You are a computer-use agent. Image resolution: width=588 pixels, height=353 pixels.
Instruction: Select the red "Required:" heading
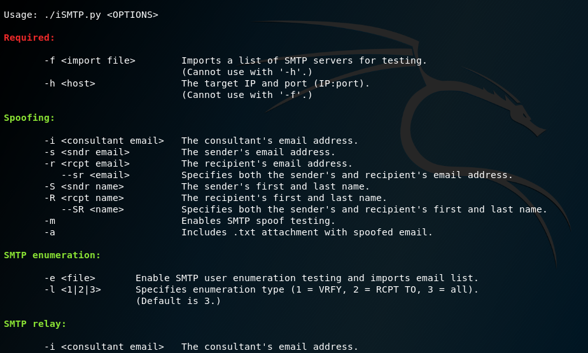(x=29, y=38)
